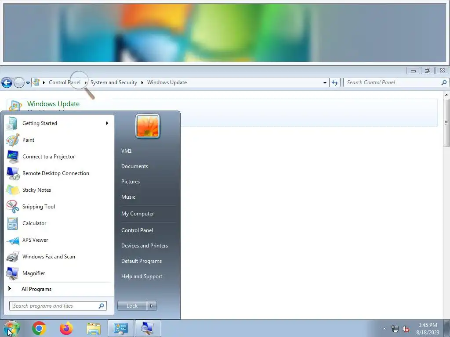The image size is (450, 337).
Task: Open Getting Started from Start menu
Action: click(59, 123)
